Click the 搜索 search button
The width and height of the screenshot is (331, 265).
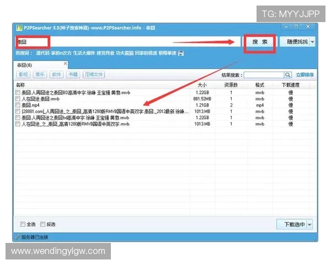[260, 42]
